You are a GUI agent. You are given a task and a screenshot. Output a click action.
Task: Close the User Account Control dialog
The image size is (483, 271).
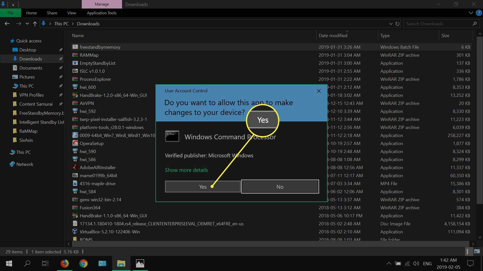[319, 91]
